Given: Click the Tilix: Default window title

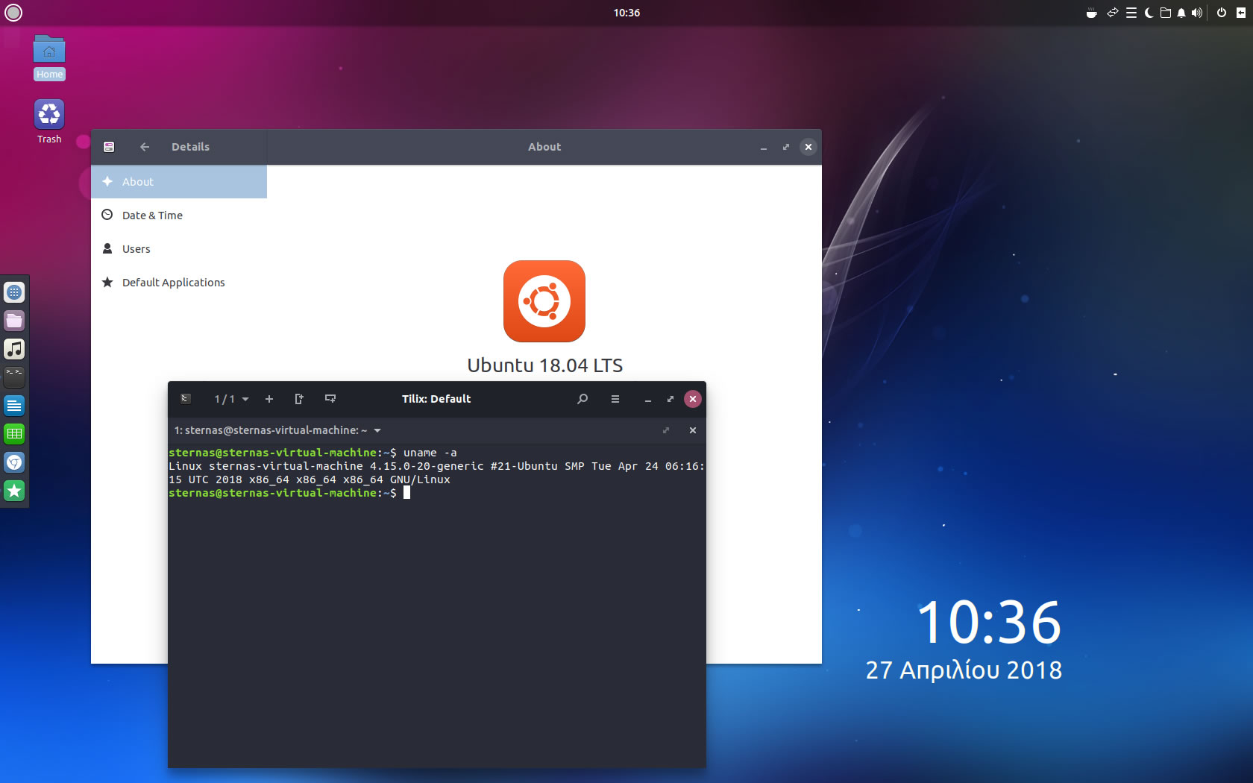Looking at the screenshot, I should point(436,399).
